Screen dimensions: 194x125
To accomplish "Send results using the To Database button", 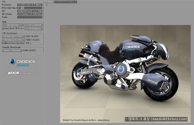I will coord(33,29).
